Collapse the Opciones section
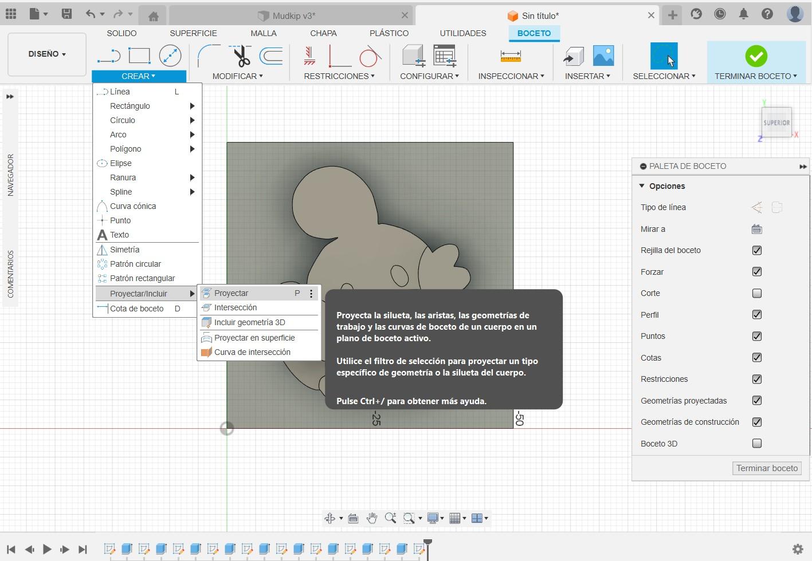Viewport: 812px width, 561px height. [642, 186]
